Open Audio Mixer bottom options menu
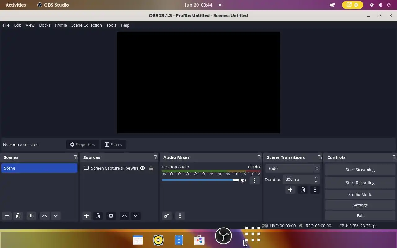This screenshot has height=248, width=397. pos(180,216)
